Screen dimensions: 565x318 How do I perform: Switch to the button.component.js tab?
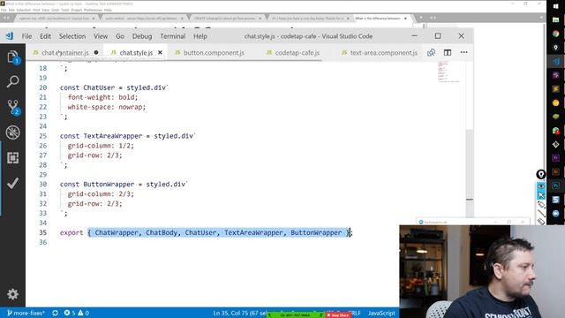tap(214, 53)
